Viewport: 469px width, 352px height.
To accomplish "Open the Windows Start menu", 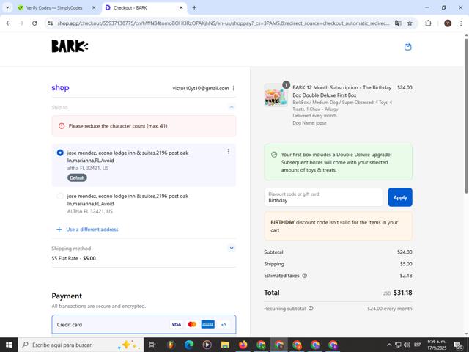I will [9, 345].
